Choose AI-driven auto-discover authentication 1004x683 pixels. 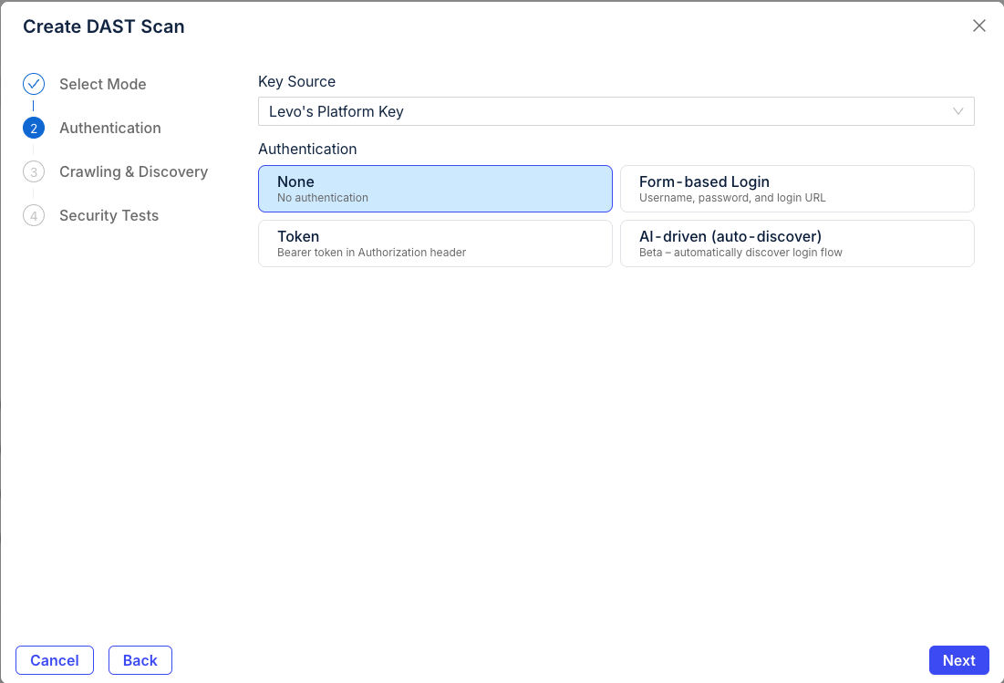pyautogui.click(x=796, y=243)
